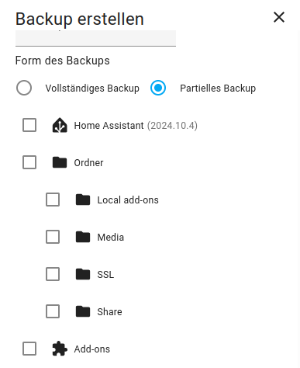Click the Local add-ons folder icon
The height and width of the screenshot is (368, 300).
(x=83, y=200)
